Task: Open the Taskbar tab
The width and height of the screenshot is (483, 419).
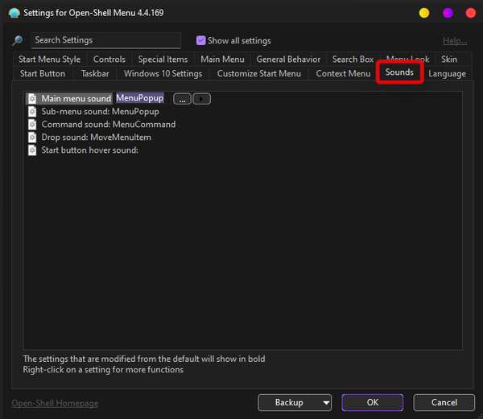Action: pyautogui.click(x=95, y=74)
